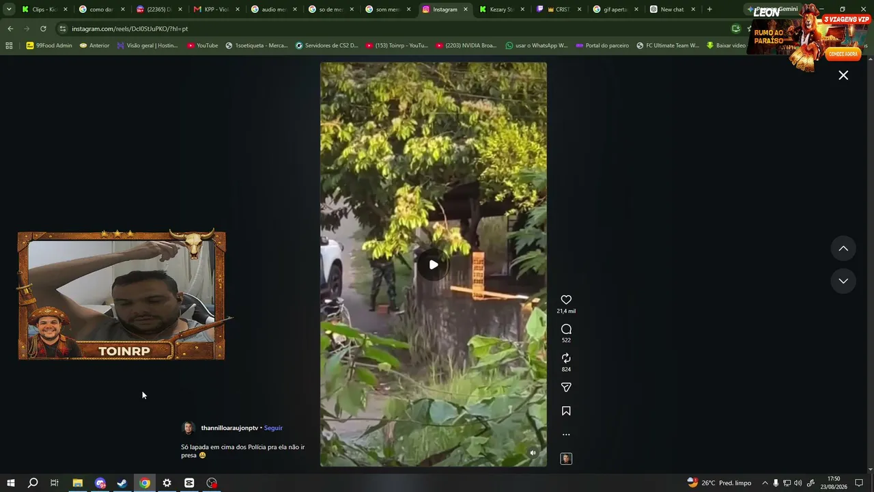
Task: Open the reel's more options (three dots)
Action: [x=566, y=435]
